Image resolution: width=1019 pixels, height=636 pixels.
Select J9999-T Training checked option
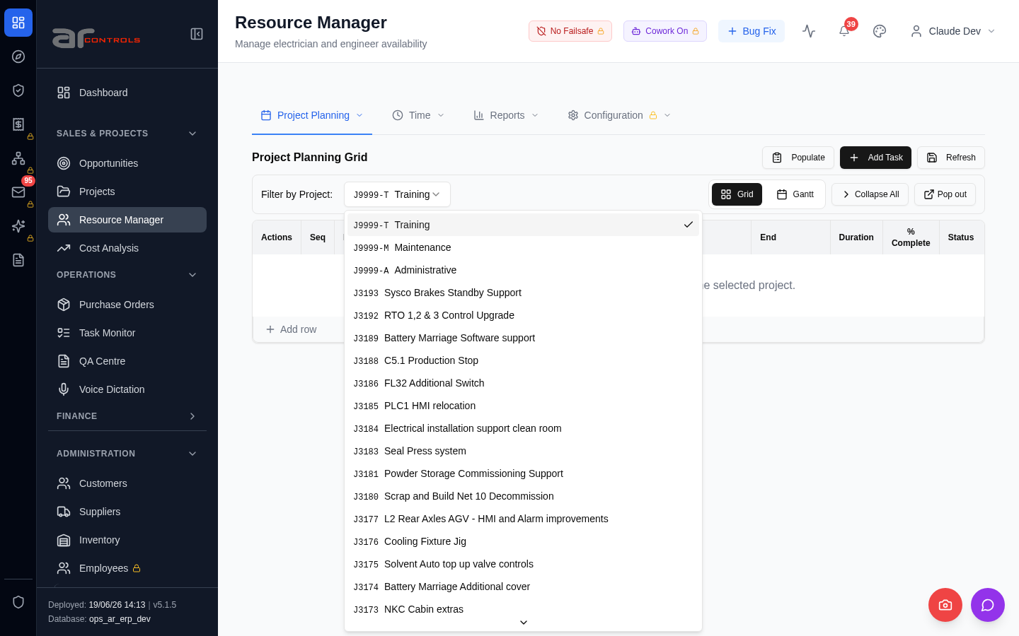click(x=523, y=225)
